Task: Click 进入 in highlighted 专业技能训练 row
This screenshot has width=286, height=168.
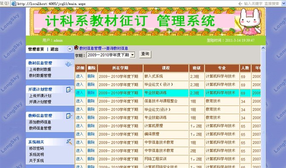Action: (x=79, y=93)
